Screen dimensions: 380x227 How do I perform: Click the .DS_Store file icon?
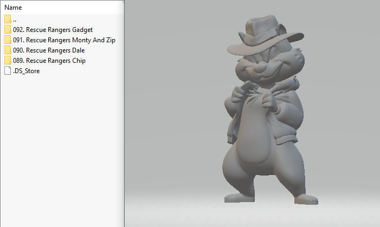coord(8,71)
